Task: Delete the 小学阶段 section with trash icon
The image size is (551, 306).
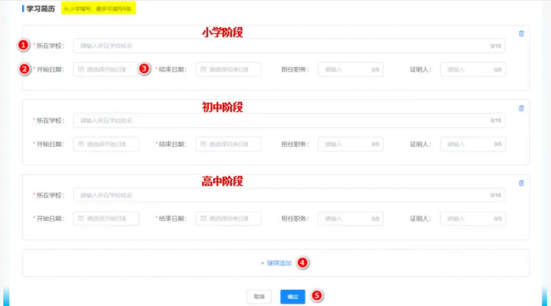Action: point(522,33)
